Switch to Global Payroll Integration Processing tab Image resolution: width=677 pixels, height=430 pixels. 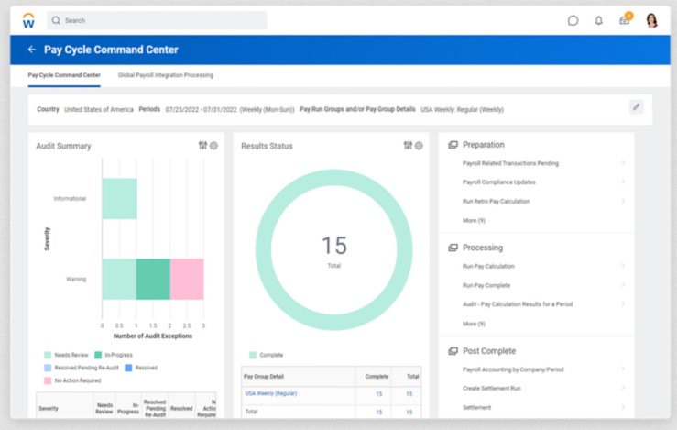[166, 75]
